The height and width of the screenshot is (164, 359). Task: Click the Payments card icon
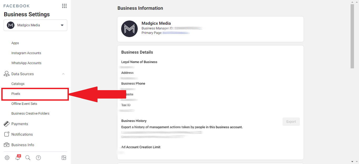pos(7,124)
